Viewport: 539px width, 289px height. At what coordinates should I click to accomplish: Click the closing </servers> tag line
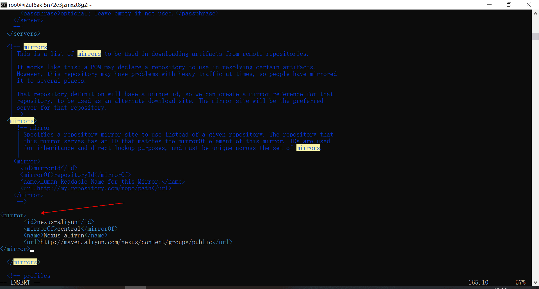(24, 34)
